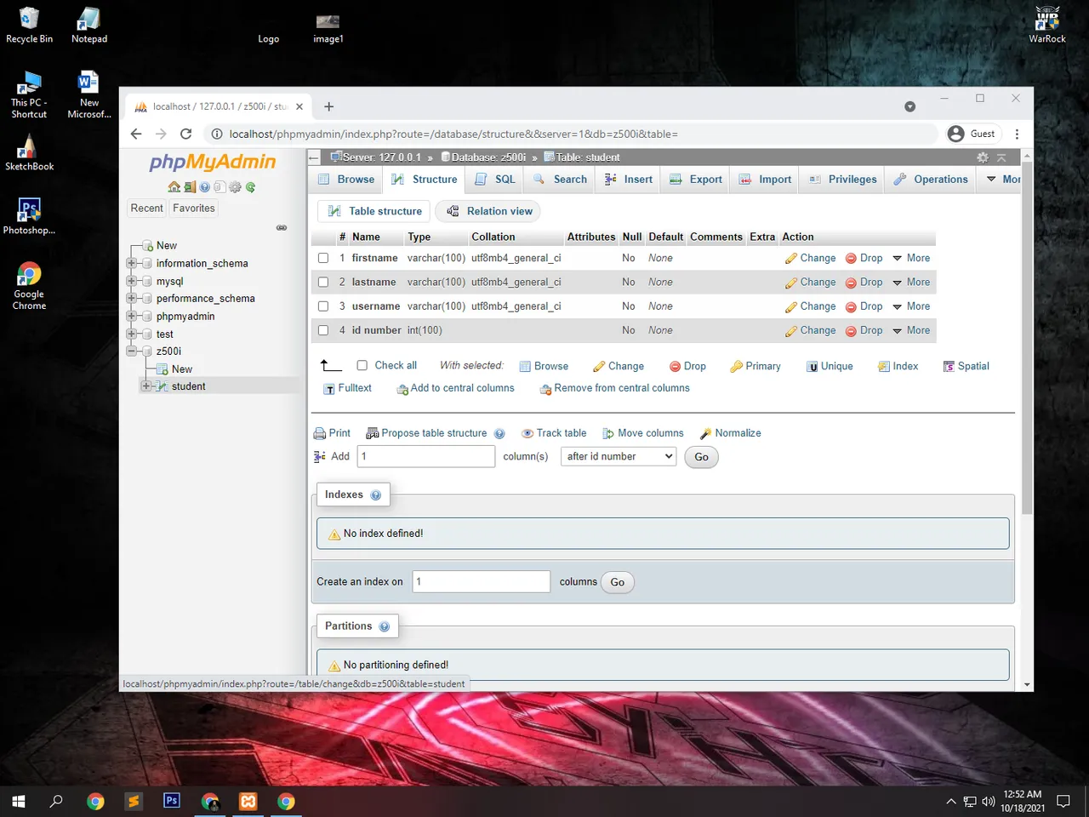Viewport: 1089px width, 817px height.
Task: Add Fulltext index to selected columns
Action: [x=348, y=388]
